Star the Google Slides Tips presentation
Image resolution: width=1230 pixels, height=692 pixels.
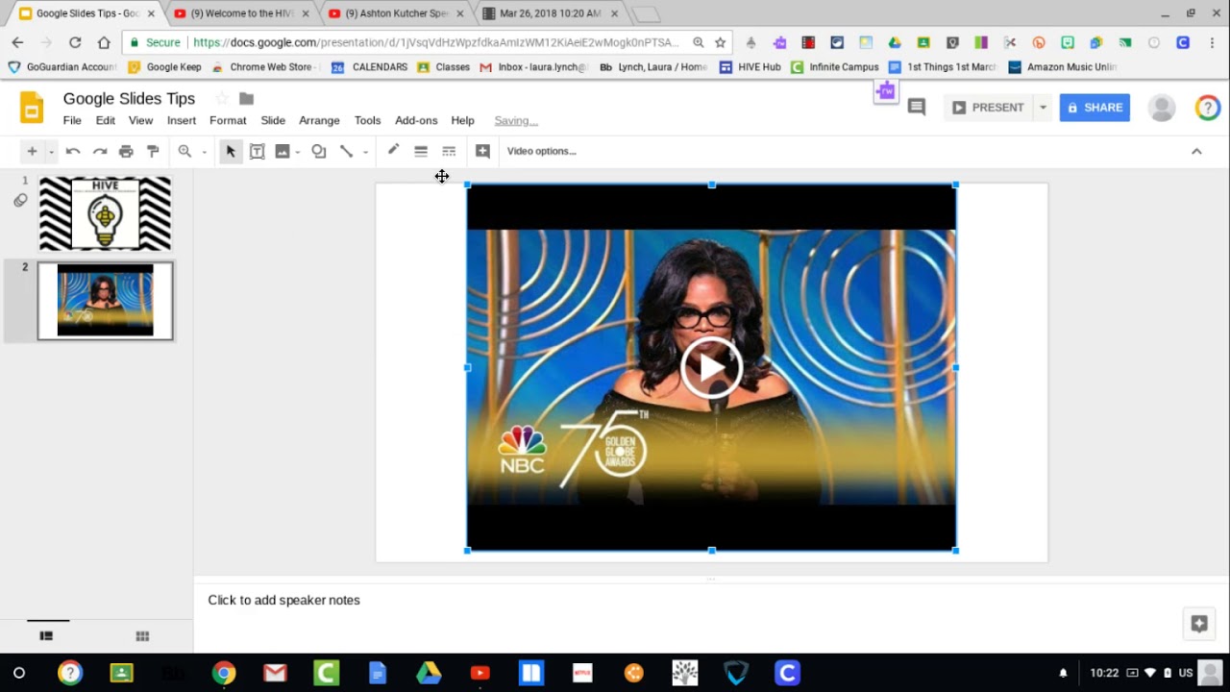coord(222,98)
